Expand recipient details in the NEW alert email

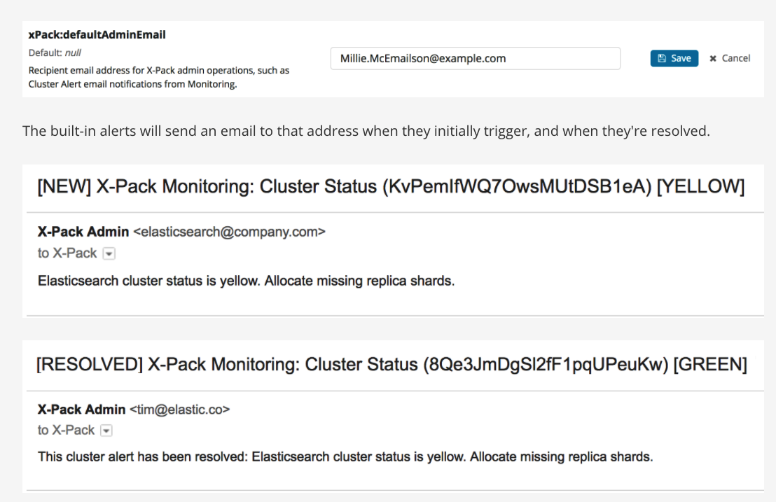pyautogui.click(x=109, y=253)
